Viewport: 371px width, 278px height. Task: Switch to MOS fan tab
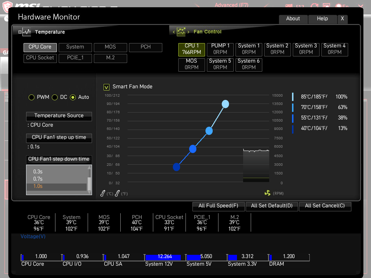[192, 64]
